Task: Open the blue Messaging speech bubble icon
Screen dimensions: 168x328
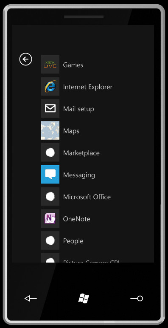Action: [50, 175]
